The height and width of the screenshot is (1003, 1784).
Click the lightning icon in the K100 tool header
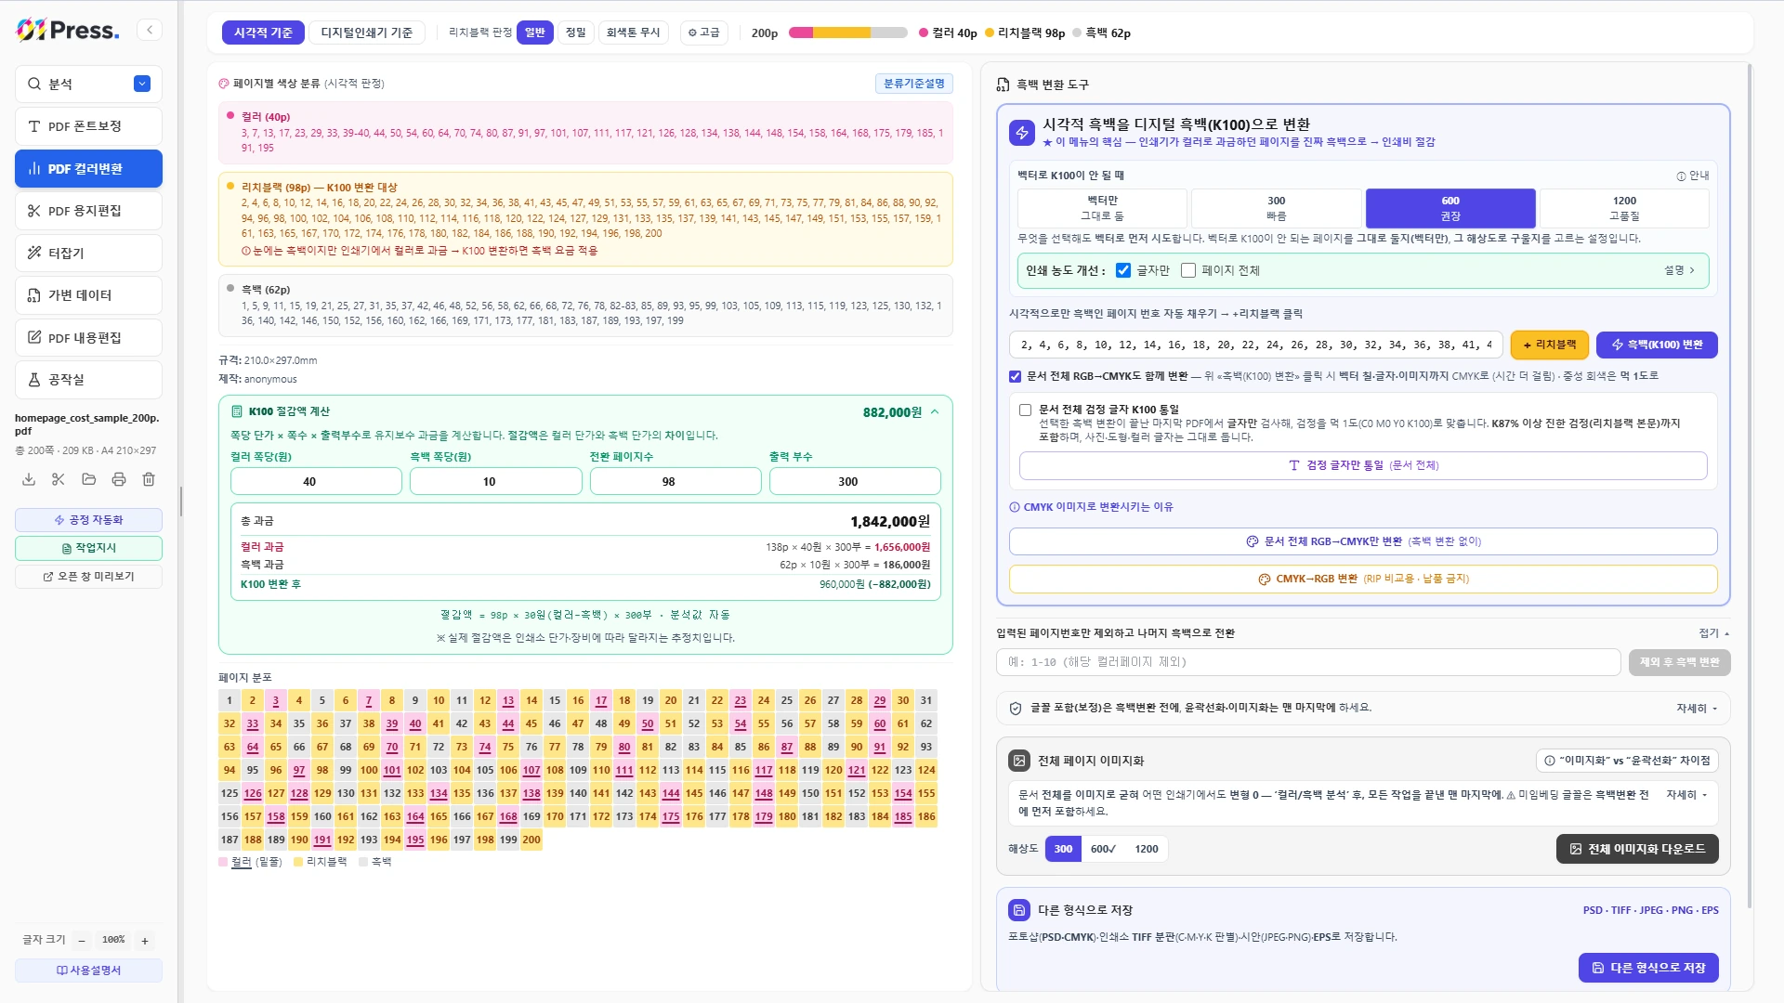pyautogui.click(x=1022, y=133)
